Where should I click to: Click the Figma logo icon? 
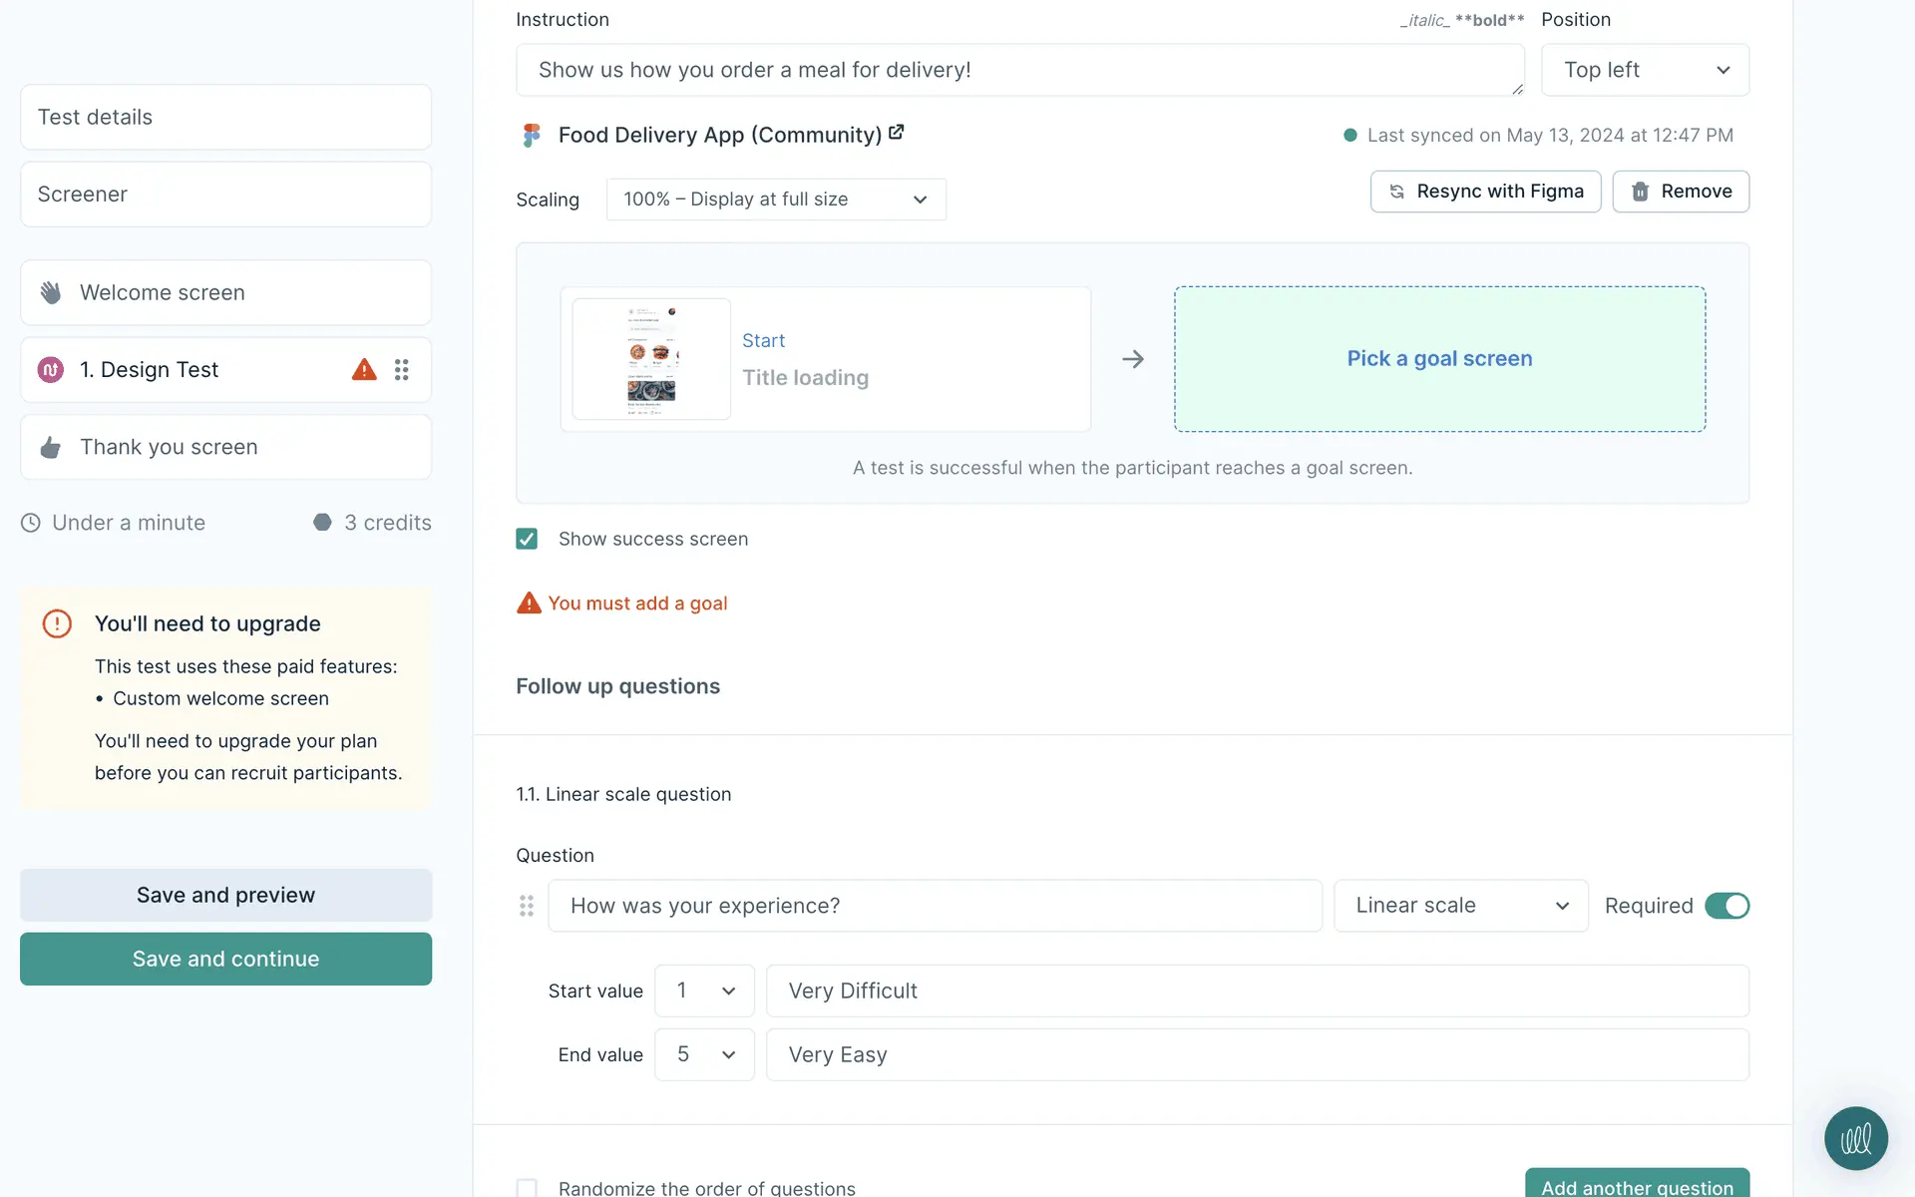[532, 135]
